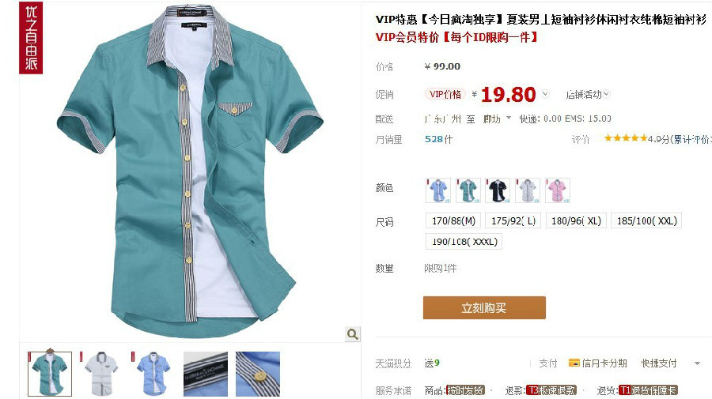Screen dimensions: 712x399
Task: Click the five-star rating icons
Action: click(625, 137)
